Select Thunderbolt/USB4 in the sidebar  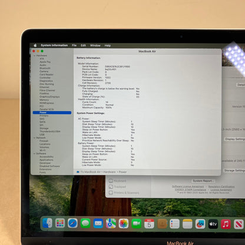[50, 131]
